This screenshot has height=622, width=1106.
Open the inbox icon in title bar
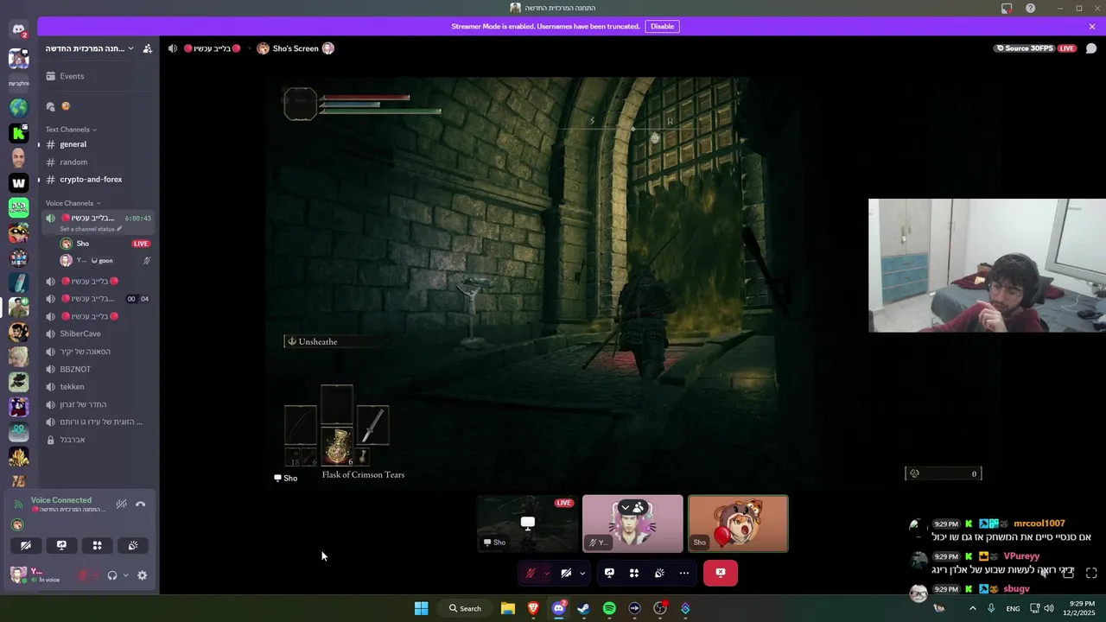coord(1007,8)
